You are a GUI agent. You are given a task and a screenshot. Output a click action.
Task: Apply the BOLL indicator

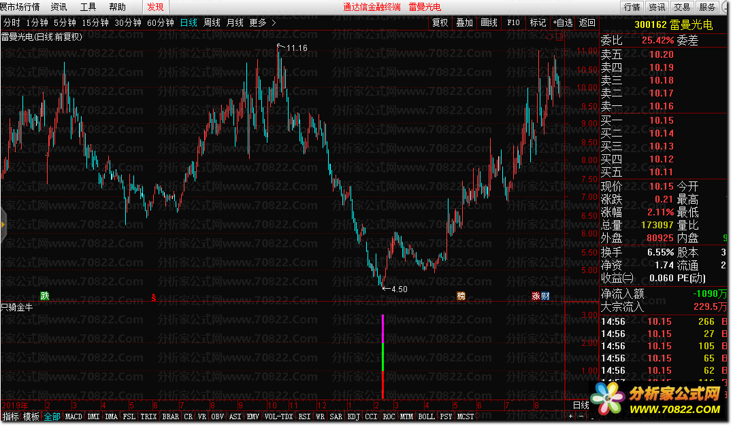tap(426, 416)
